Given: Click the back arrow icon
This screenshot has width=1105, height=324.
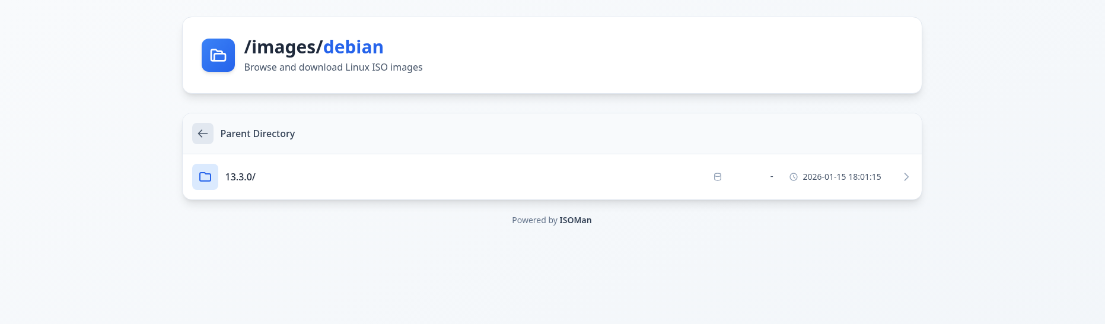Looking at the screenshot, I should pos(203,134).
